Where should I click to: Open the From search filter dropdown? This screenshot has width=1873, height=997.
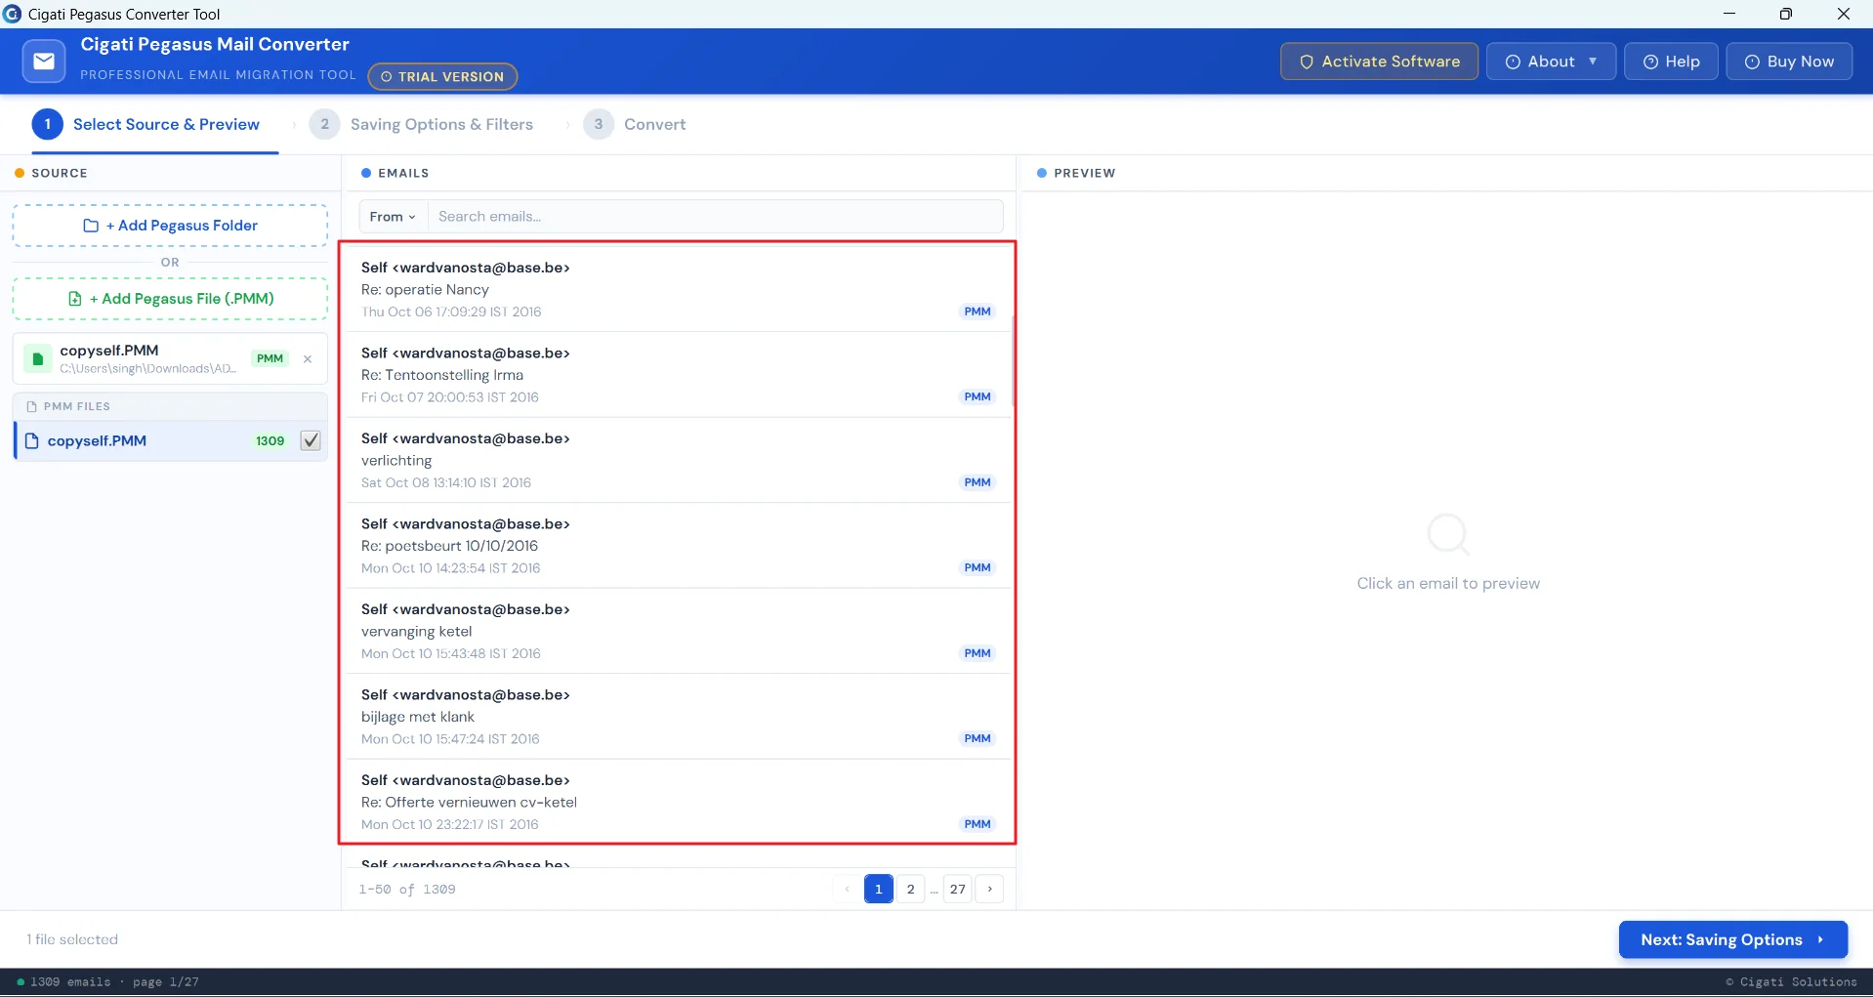tap(393, 217)
